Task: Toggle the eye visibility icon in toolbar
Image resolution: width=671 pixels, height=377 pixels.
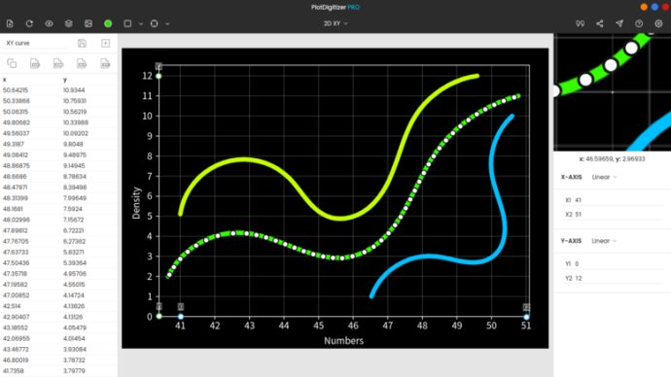Action: click(50, 23)
